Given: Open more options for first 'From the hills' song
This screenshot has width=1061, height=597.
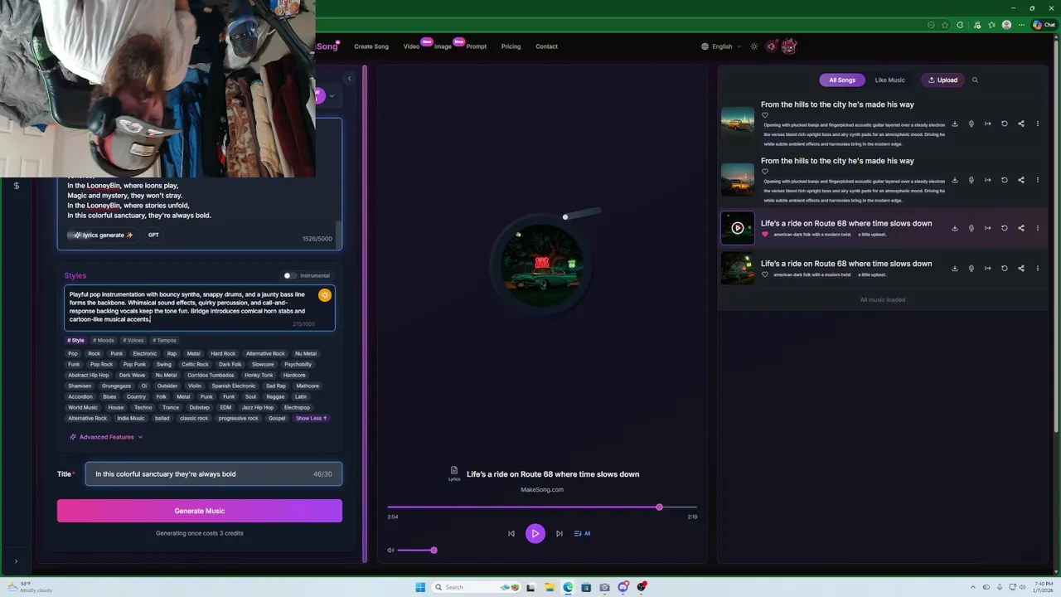Looking at the screenshot, I should [1037, 124].
